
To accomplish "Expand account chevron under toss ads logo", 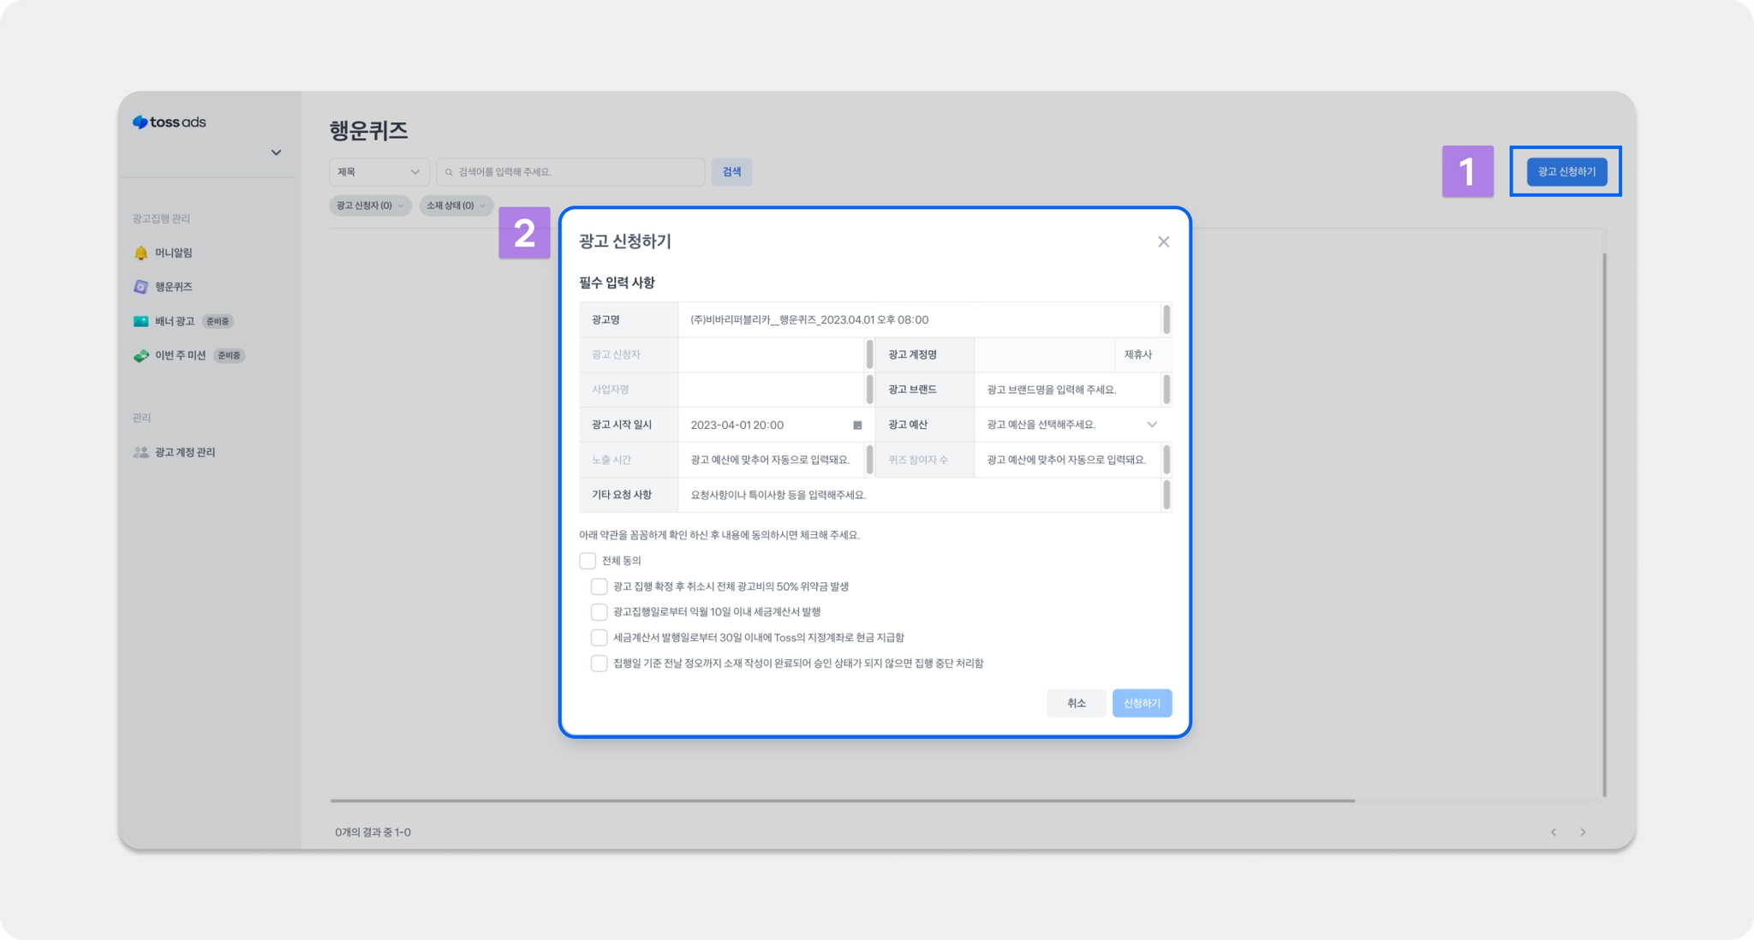I will pos(276,152).
